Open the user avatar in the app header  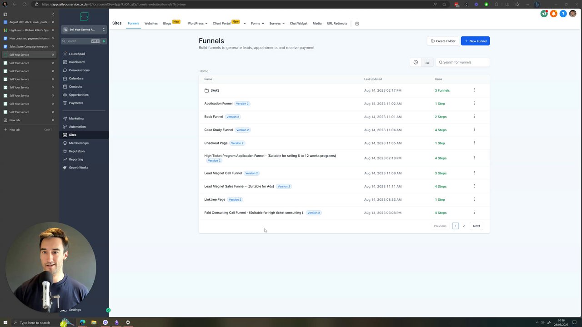click(572, 14)
